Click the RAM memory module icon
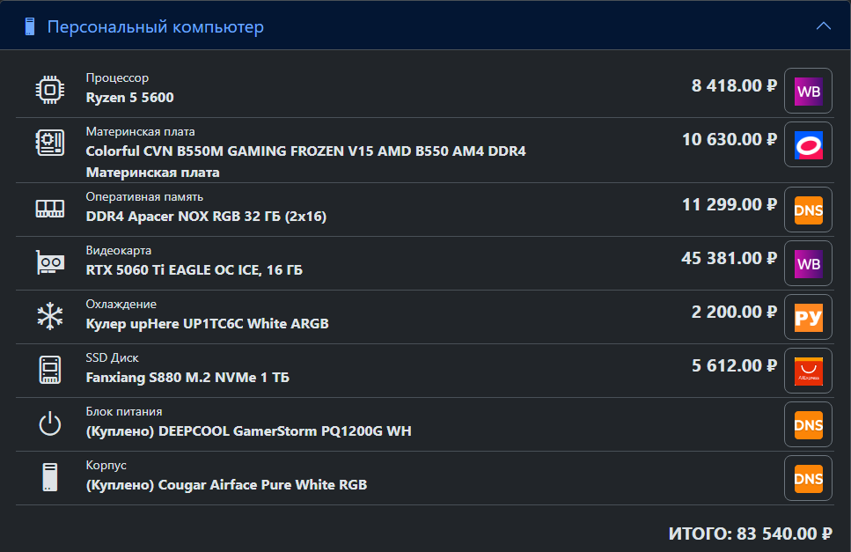The width and height of the screenshot is (851, 552). point(50,209)
